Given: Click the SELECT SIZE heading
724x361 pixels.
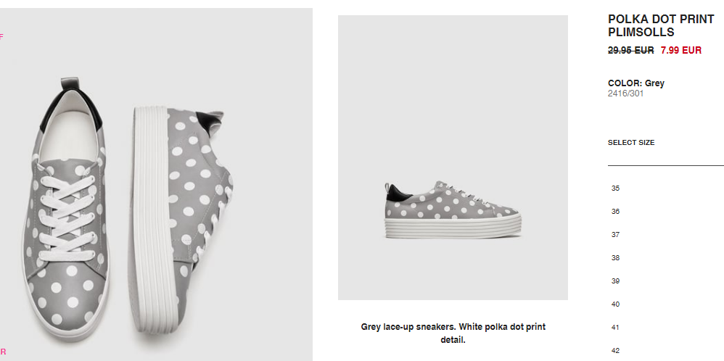Looking at the screenshot, I should (630, 143).
